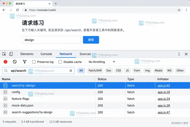
Task: Open the browser three-dot menu
Action: pyautogui.click(x=186, y=10)
